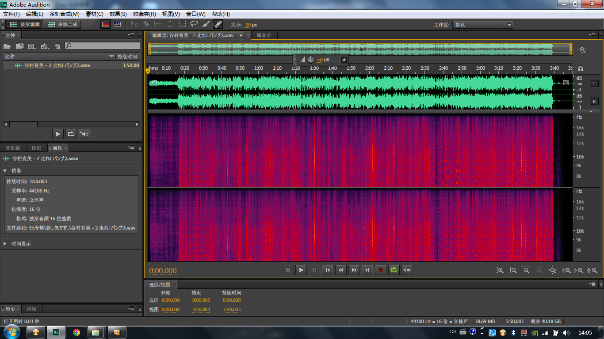Open the Multitrack menu (多轨合成)
The width and height of the screenshot is (604, 339).
pyautogui.click(x=64, y=14)
